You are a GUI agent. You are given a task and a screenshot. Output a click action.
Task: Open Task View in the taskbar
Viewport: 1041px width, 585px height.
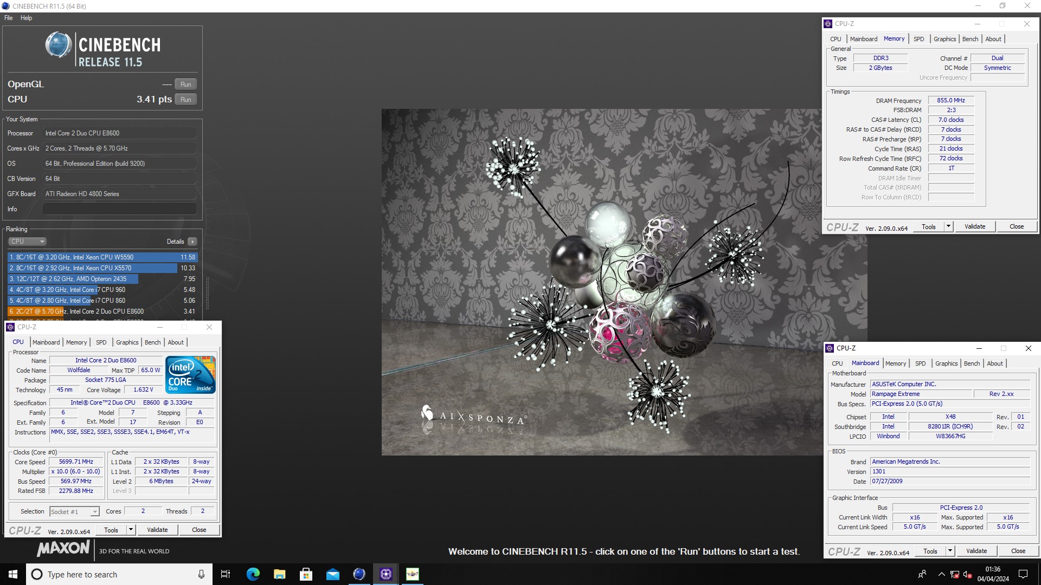[x=226, y=574]
